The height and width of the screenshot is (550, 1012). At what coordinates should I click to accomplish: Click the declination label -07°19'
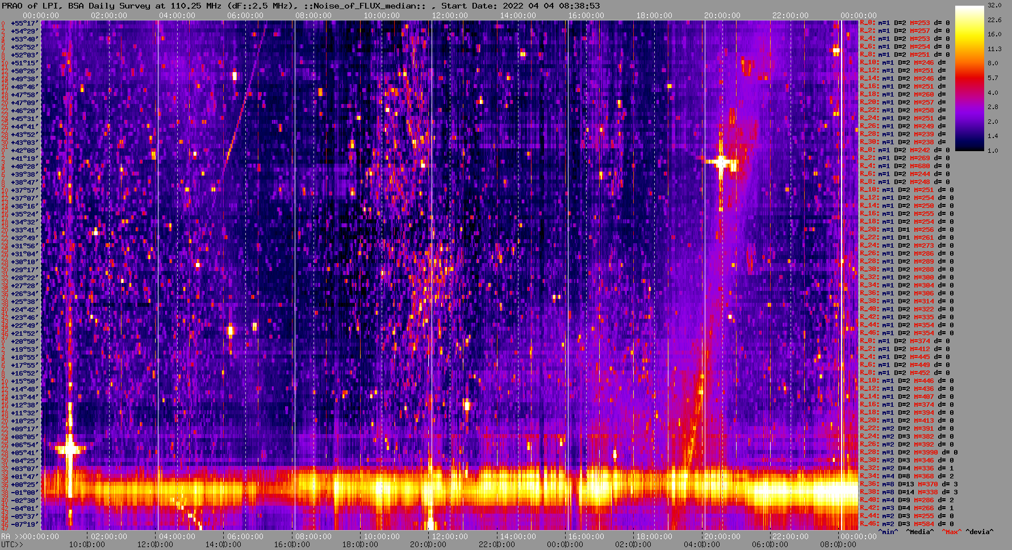(24, 524)
